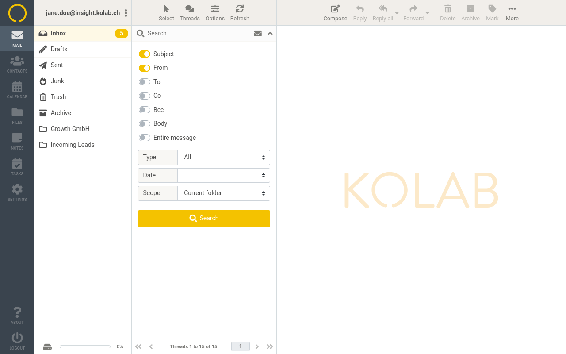Enable the Body search toggle
Screen dimensions: 566x354
pyautogui.click(x=145, y=123)
